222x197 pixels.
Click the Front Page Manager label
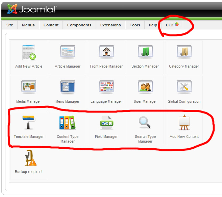(106, 66)
